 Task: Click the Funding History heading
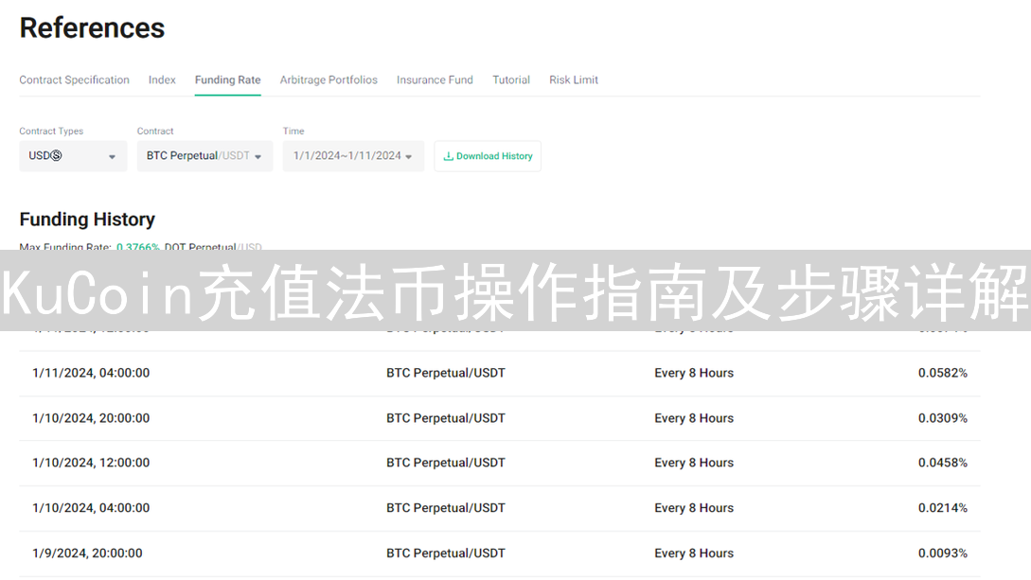click(x=87, y=220)
